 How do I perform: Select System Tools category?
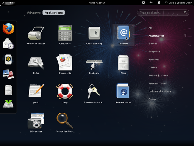click(158, 84)
